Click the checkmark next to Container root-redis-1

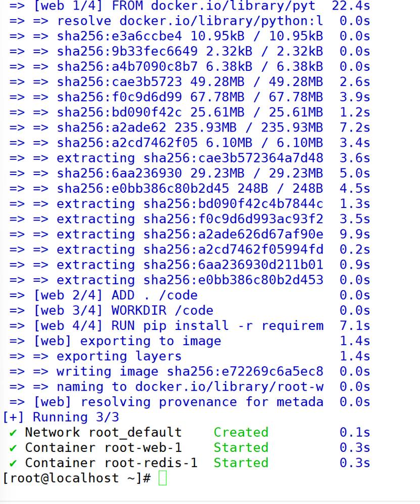[13, 463]
